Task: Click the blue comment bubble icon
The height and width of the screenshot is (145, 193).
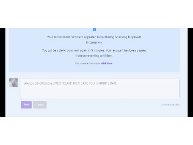Action: [x=94, y=29]
